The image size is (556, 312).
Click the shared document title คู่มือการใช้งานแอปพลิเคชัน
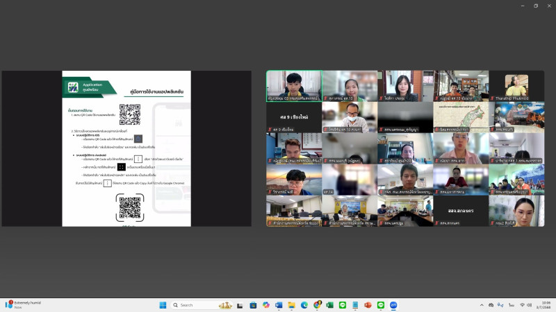tap(157, 92)
